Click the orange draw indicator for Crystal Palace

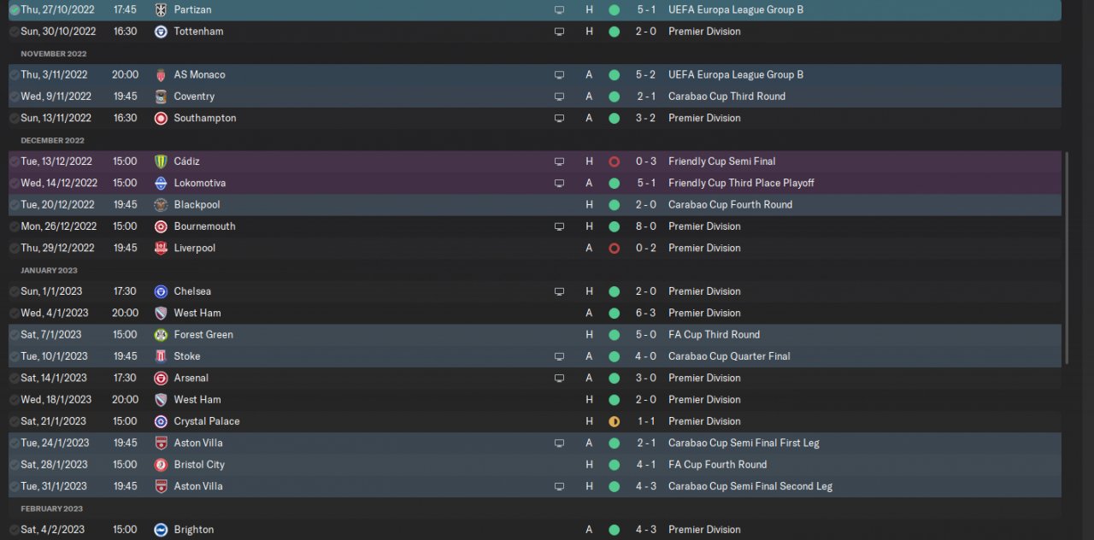(x=614, y=421)
